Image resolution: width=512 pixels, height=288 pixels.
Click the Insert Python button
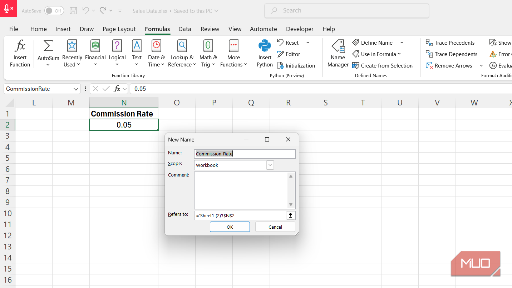(x=265, y=54)
